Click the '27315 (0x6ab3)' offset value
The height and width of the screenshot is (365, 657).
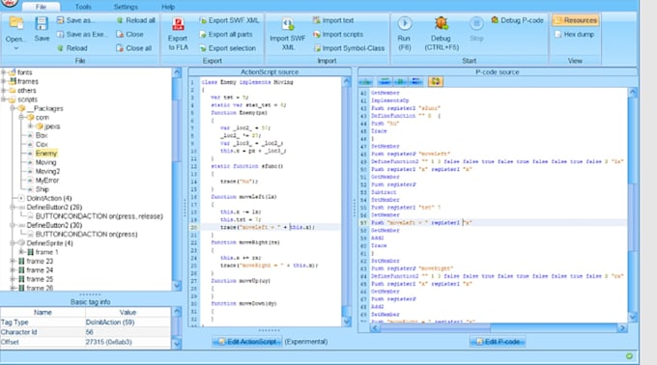(129, 342)
